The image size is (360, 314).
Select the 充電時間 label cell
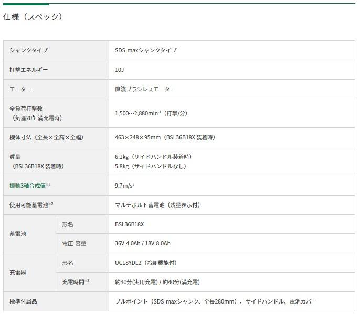[82, 282]
